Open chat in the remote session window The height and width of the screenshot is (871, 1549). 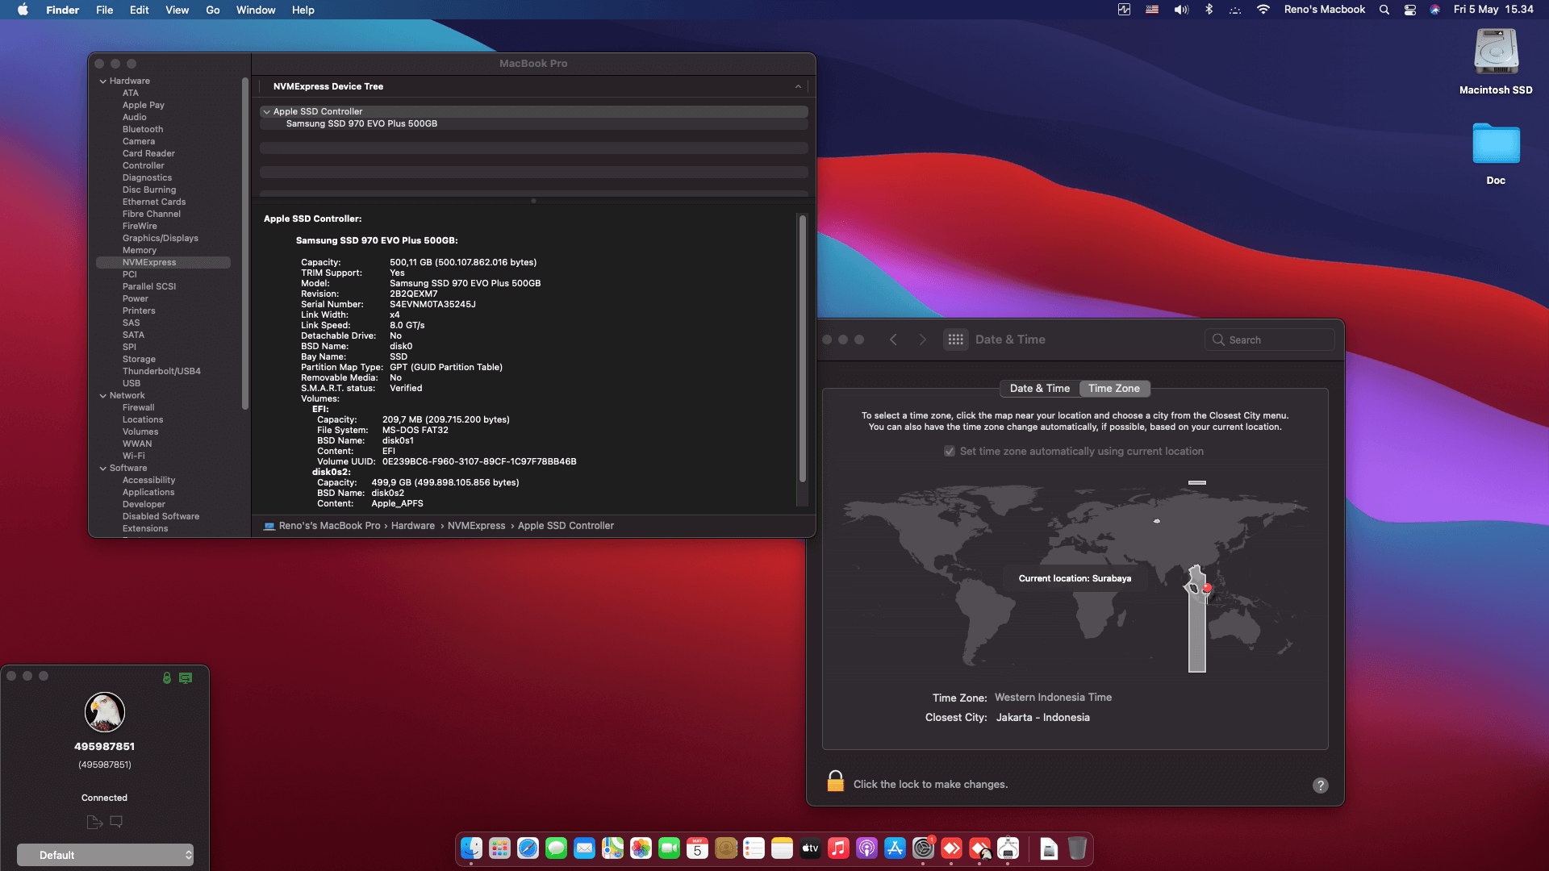pyautogui.click(x=116, y=822)
